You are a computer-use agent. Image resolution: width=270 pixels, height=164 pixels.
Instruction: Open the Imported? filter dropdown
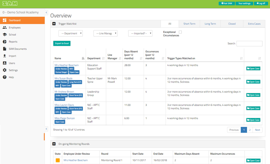140,33
